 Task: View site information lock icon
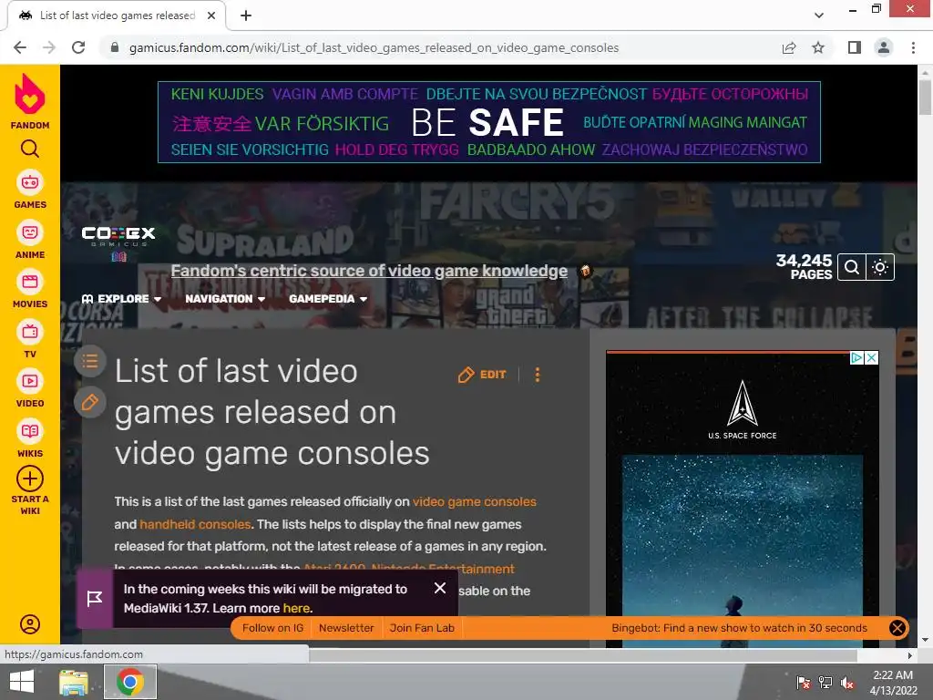point(115,47)
